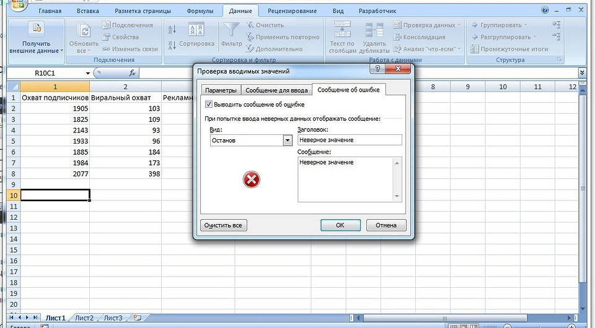Open the Группировать dropdown arrow

(x=526, y=25)
